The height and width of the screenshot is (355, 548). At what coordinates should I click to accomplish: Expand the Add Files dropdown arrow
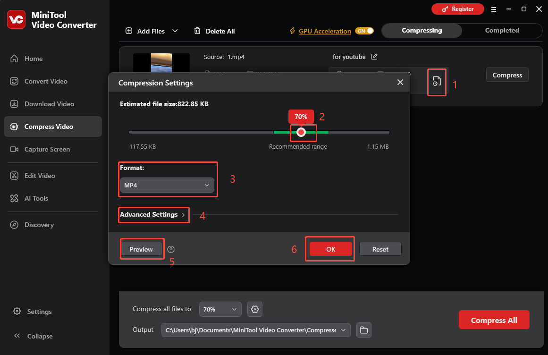[x=175, y=31]
